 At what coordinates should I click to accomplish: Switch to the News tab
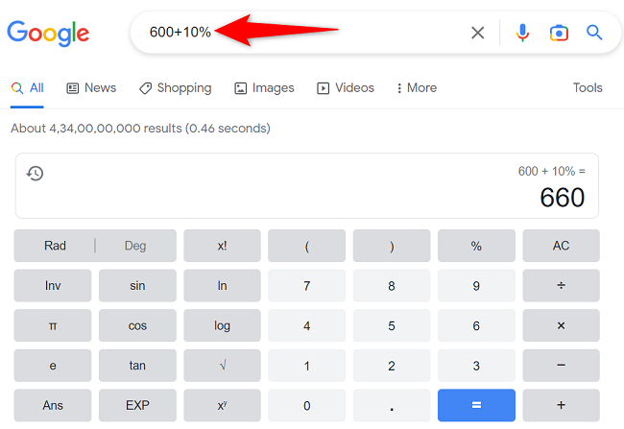[91, 88]
